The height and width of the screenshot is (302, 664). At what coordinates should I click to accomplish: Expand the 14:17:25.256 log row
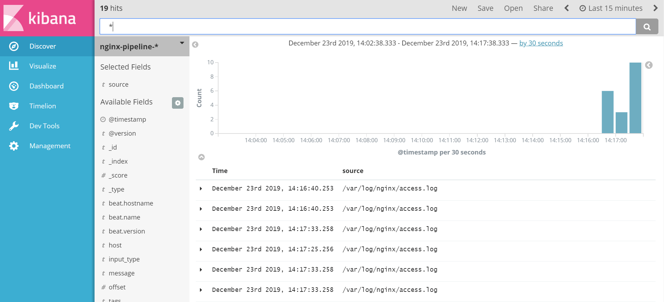[x=201, y=249]
